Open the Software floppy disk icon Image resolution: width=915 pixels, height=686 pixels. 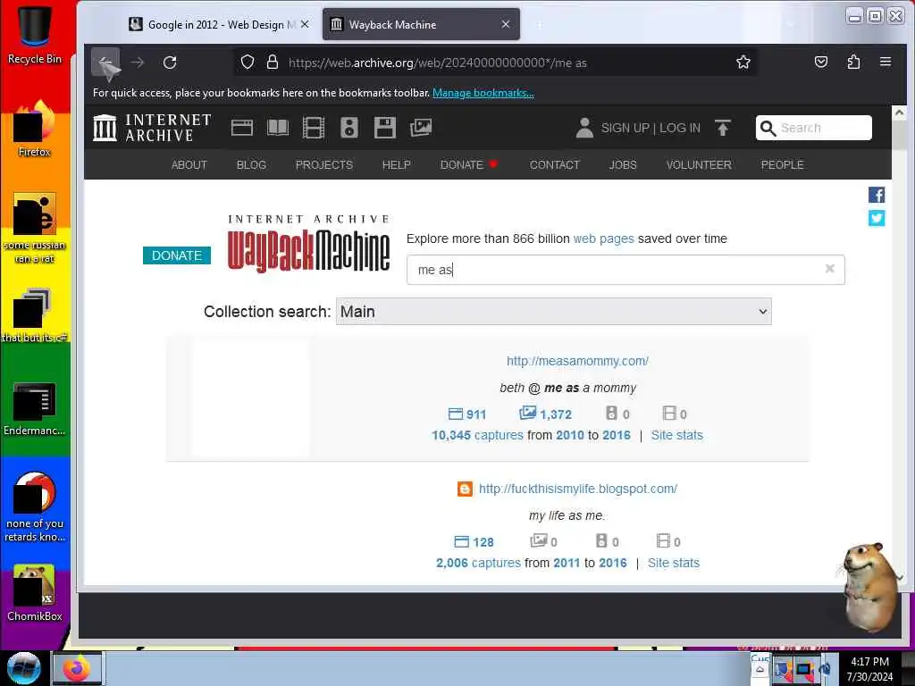tap(384, 128)
